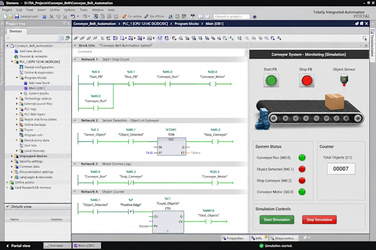Viewport: 376px width, 250px height.
Task: Open the Properties tab
Action: [x=232, y=238]
